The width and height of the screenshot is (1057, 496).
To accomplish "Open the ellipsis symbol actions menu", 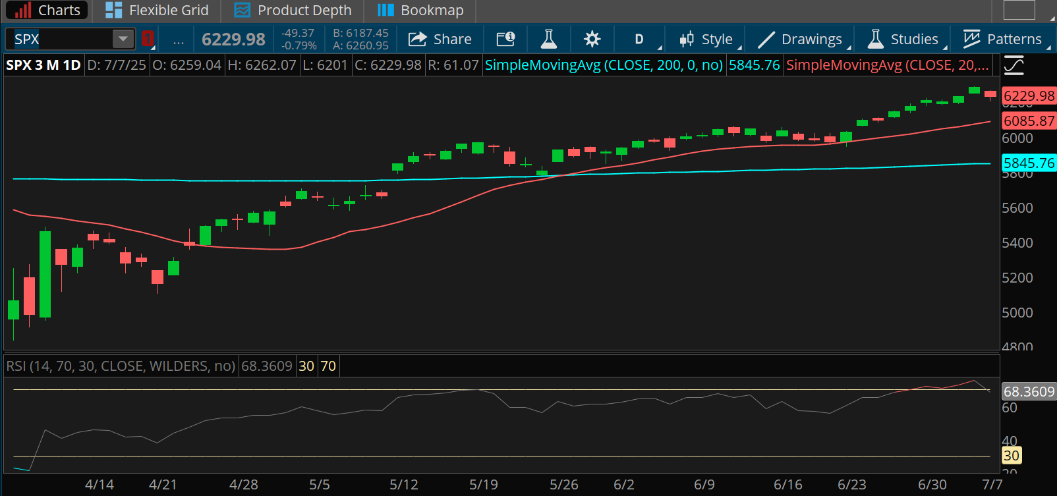I will point(179,40).
